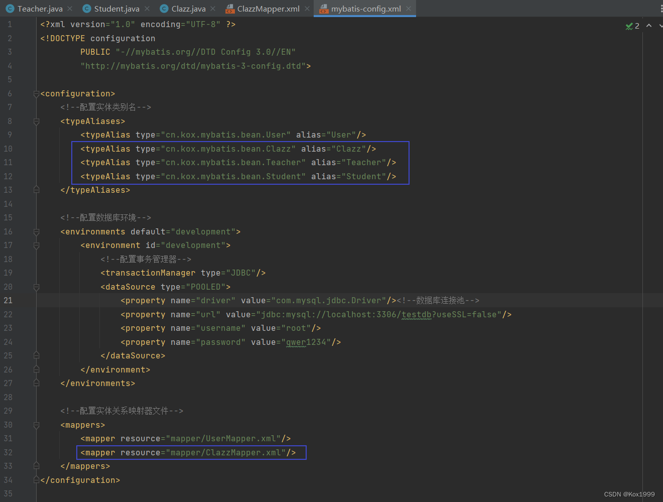Viewport: 663px width, 502px height.
Task: Close the Student.java tab
Action: click(147, 9)
